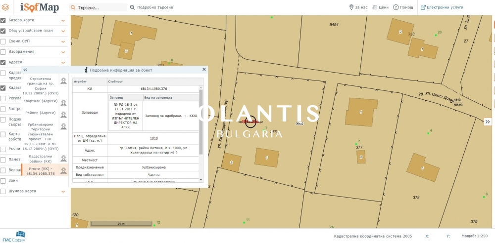Click the Стойност column header
Screen dimensions: 495x243
[155, 81]
